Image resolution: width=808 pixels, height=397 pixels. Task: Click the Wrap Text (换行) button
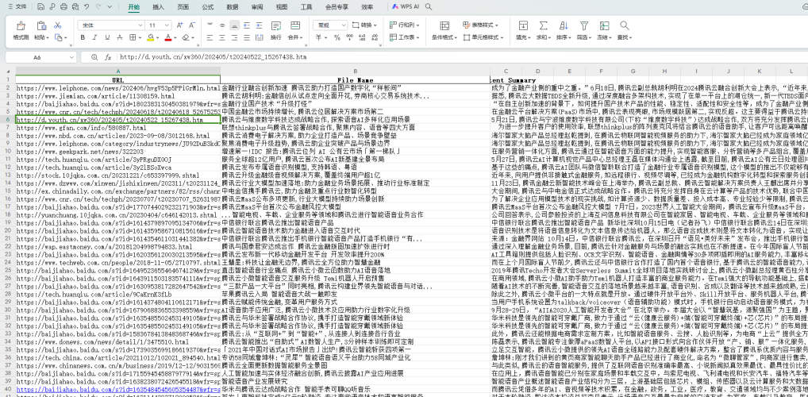click(276, 30)
